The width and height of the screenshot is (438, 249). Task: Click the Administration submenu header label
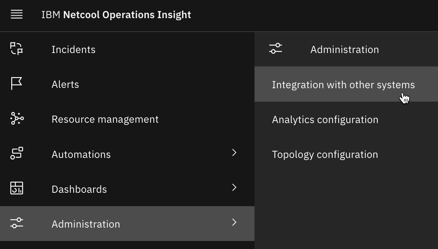344,49
